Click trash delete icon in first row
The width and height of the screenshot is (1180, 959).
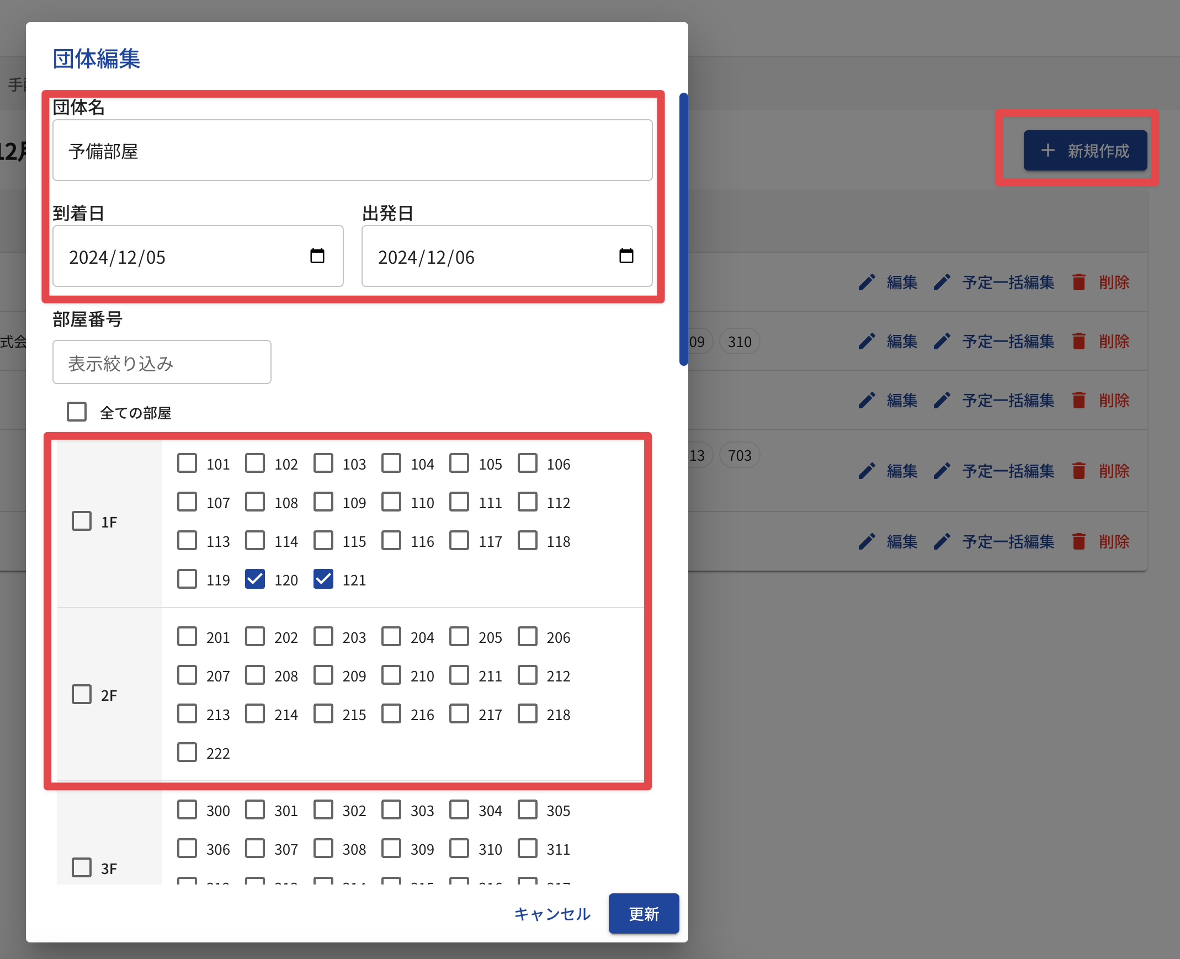[1078, 283]
